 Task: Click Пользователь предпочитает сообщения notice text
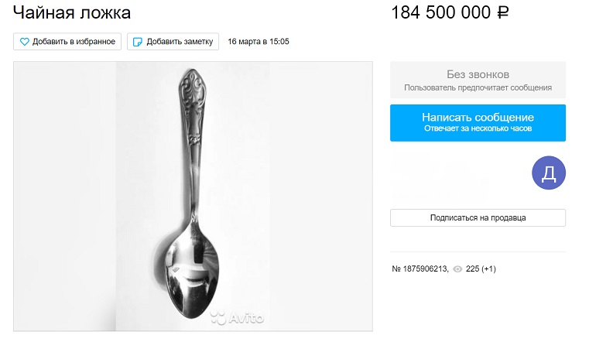pyautogui.click(x=478, y=88)
